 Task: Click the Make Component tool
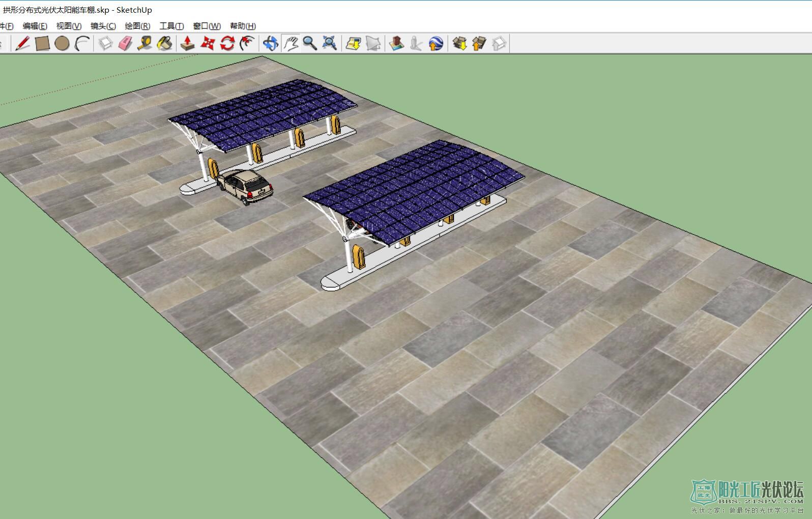(105, 43)
